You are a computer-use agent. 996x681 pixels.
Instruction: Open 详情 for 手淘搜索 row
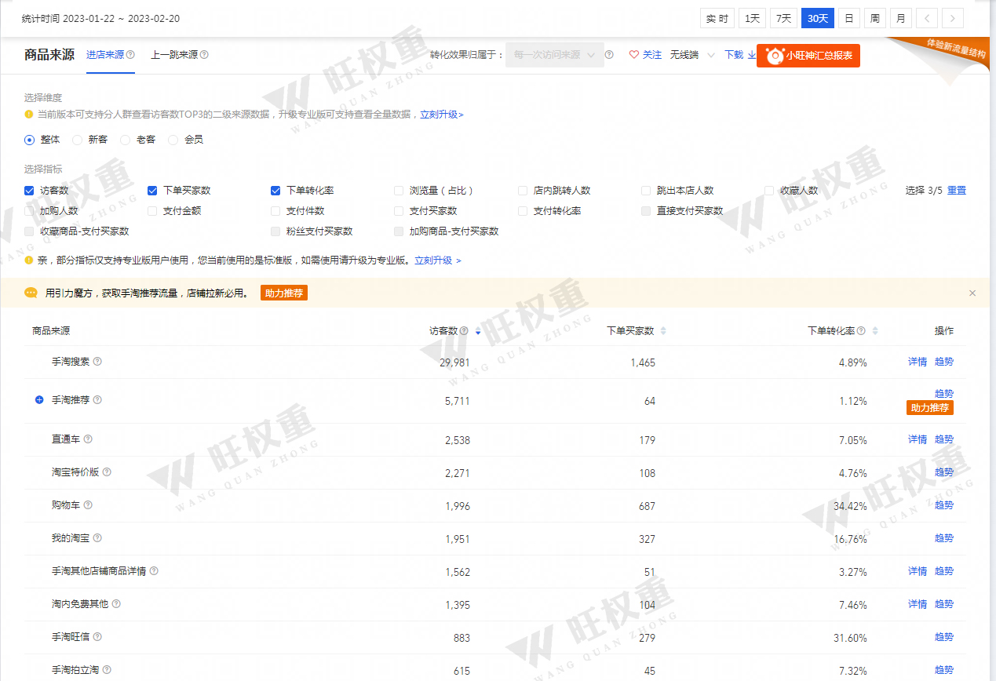coord(918,362)
